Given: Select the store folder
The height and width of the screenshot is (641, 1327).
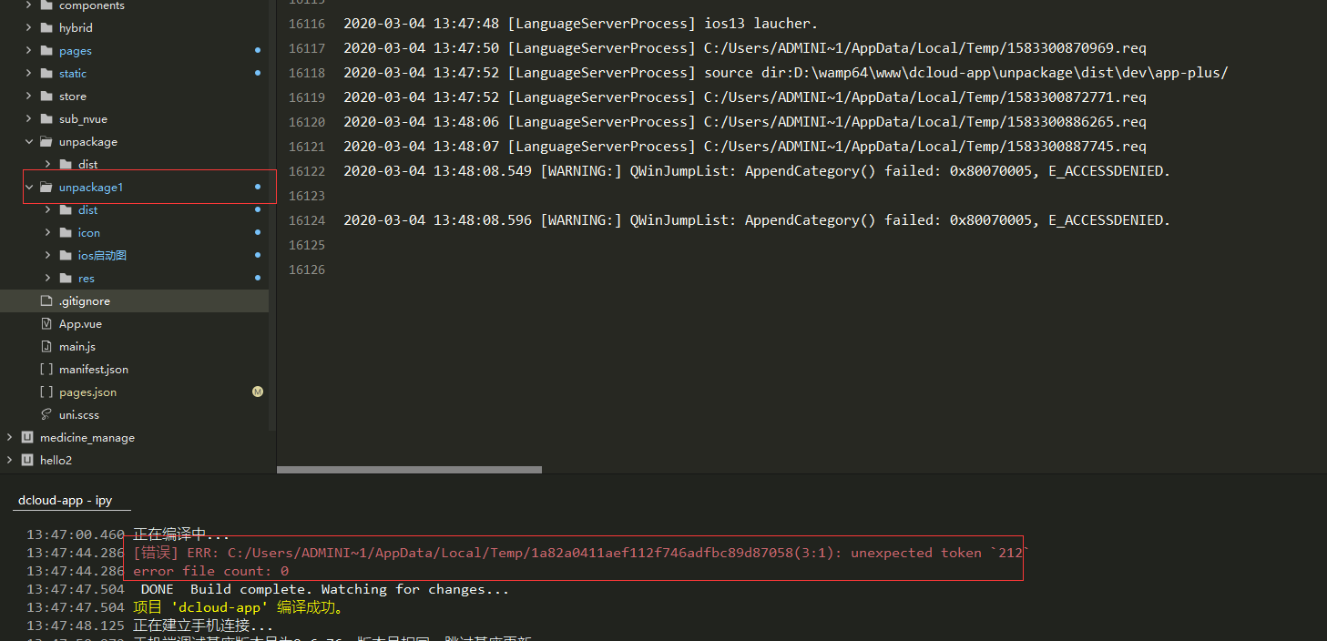Looking at the screenshot, I should [x=73, y=97].
